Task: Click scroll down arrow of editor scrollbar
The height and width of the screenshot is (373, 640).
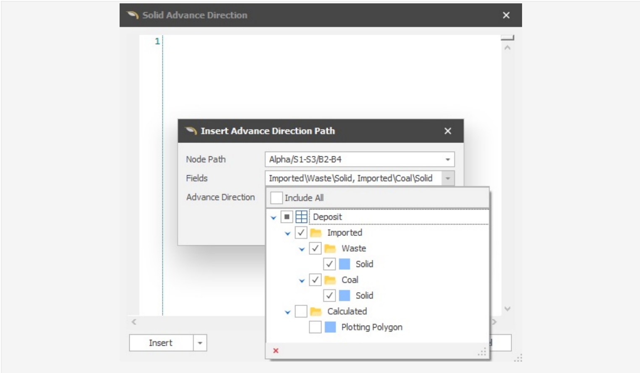Action: [x=507, y=309]
